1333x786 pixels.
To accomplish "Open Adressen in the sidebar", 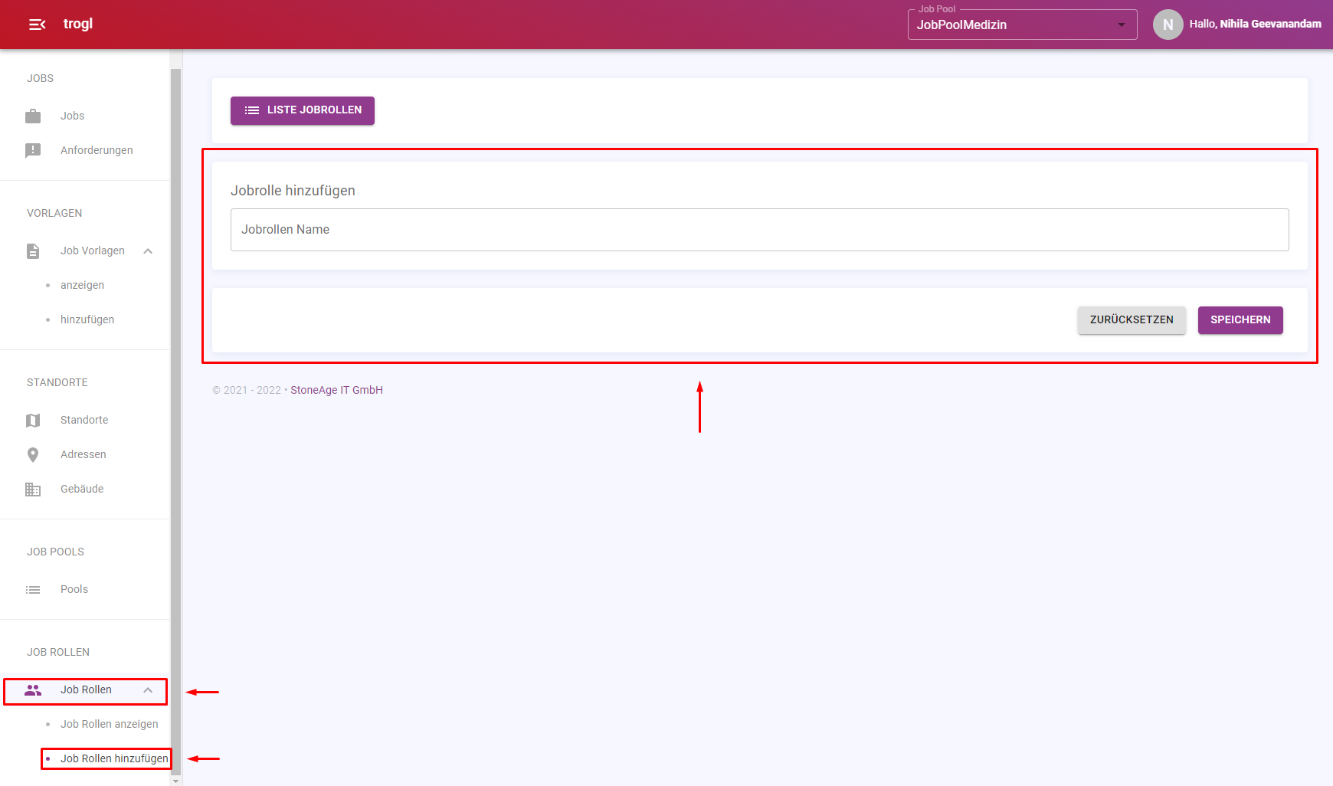I will [84, 454].
